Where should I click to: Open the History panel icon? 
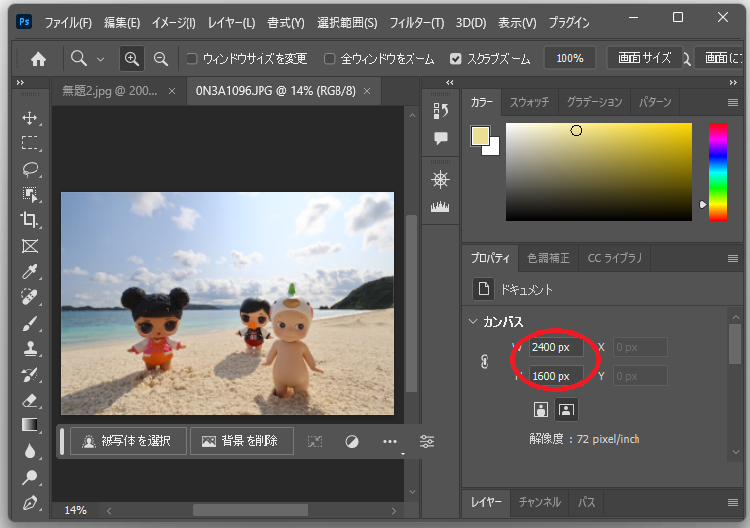[440, 111]
